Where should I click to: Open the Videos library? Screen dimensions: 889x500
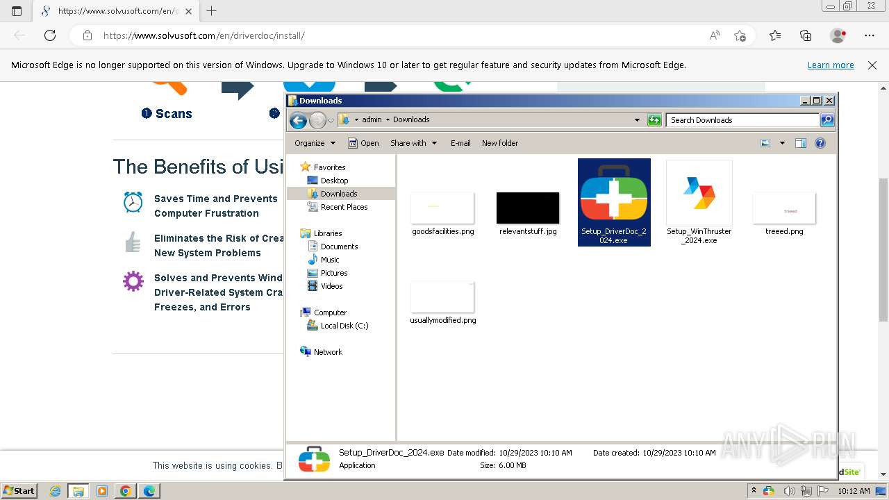click(331, 286)
